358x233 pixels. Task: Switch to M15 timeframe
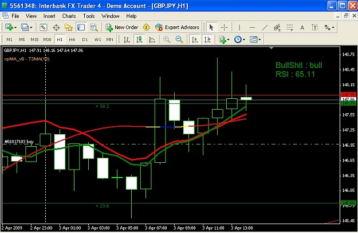(x=34, y=39)
